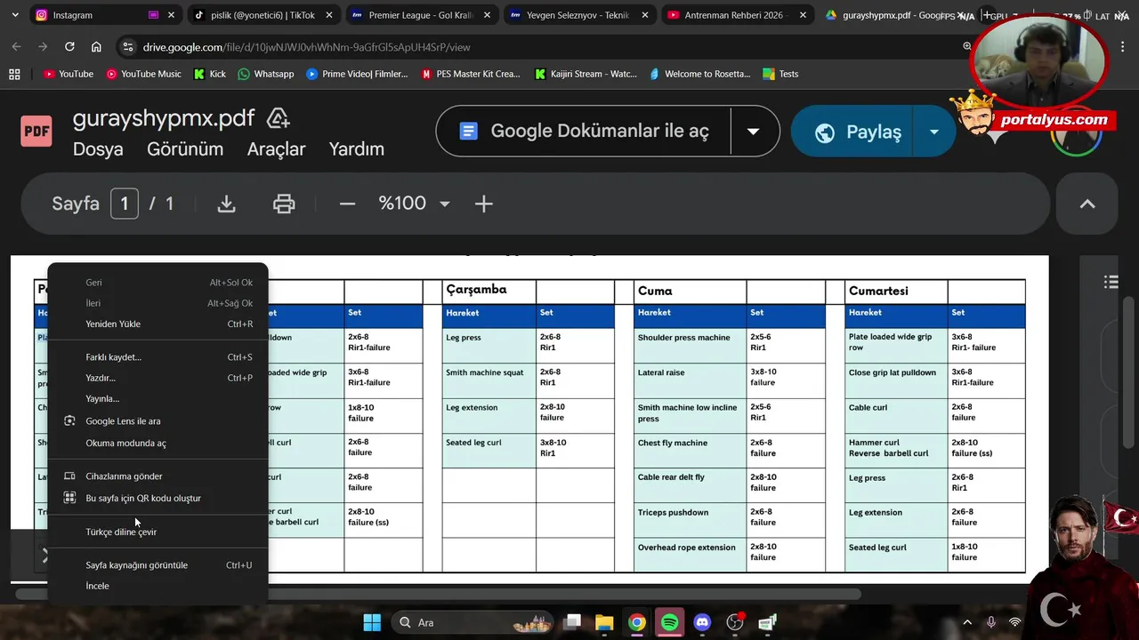This screenshot has height=640, width=1139.
Task: Choose Farklı kaydet... in the context menu
Action: pyautogui.click(x=158, y=357)
